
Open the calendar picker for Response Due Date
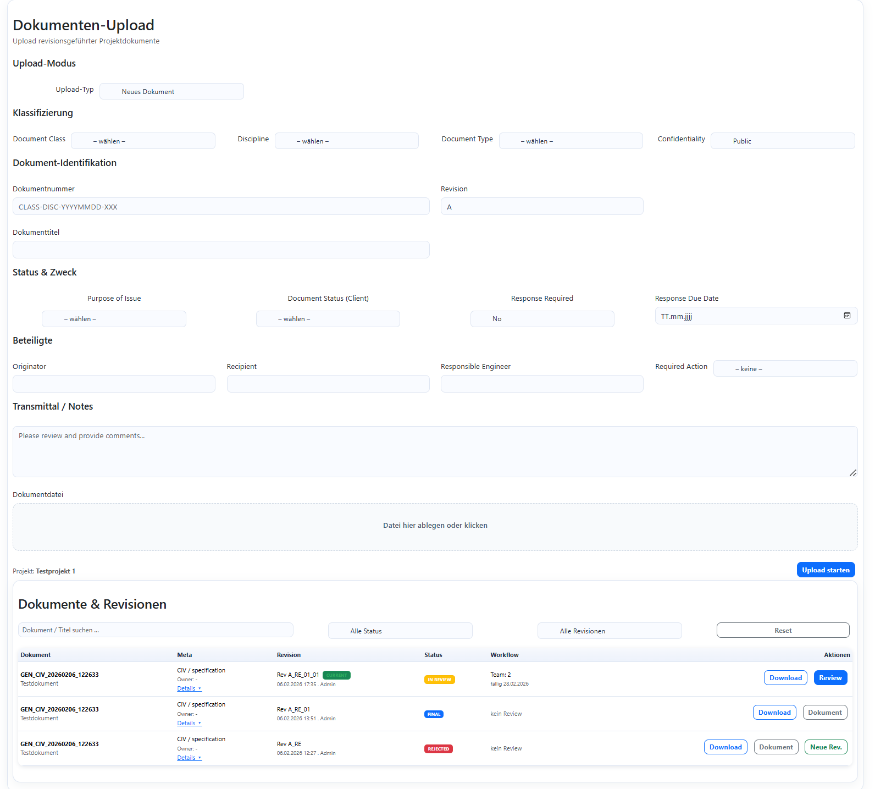point(847,316)
